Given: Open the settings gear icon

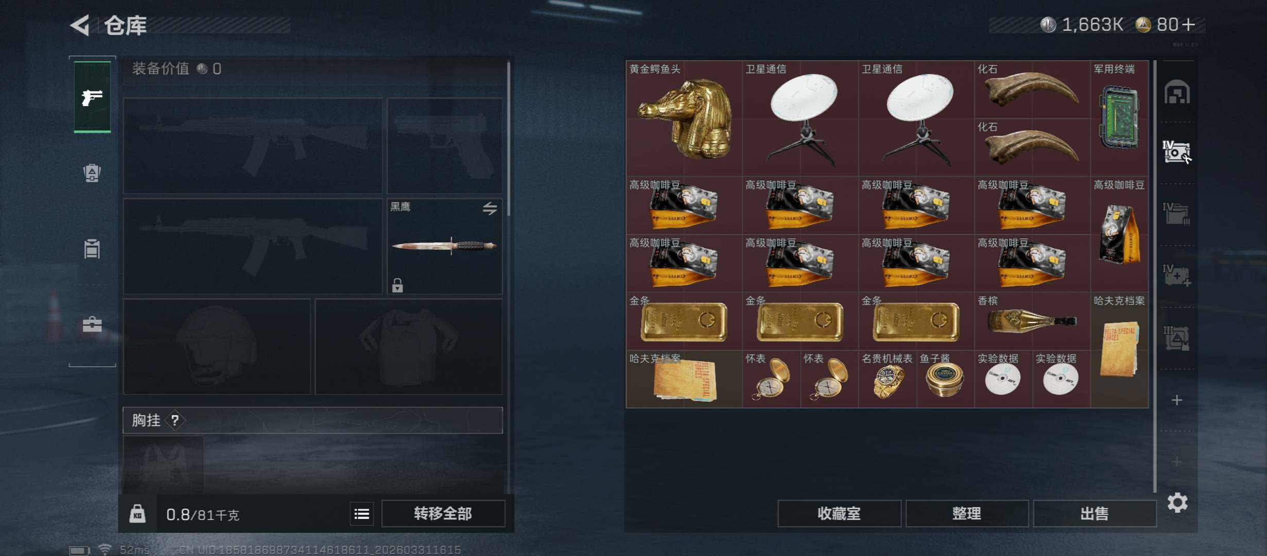Looking at the screenshot, I should coord(1177,502).
